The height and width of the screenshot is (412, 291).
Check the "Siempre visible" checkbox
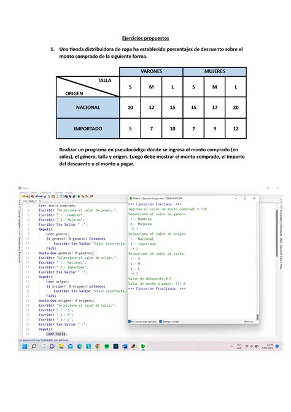point(161,322)
